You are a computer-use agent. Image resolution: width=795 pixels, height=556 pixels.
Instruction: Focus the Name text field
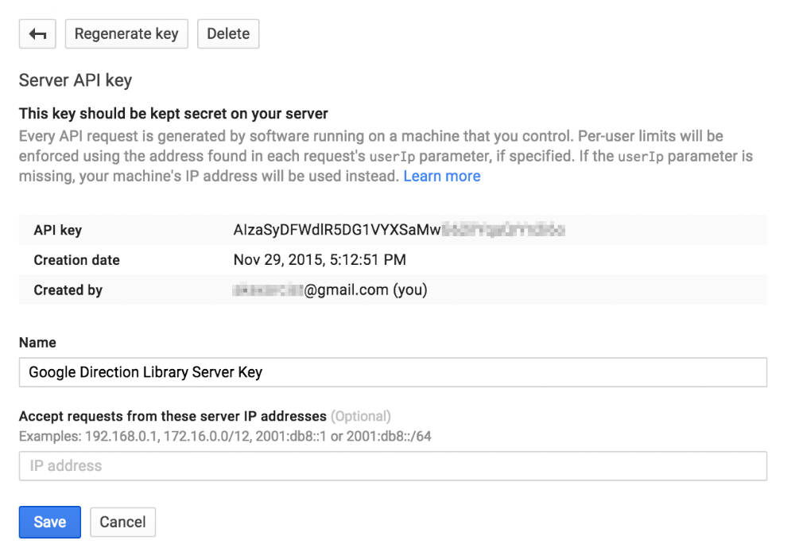click(x=393, y=371)
